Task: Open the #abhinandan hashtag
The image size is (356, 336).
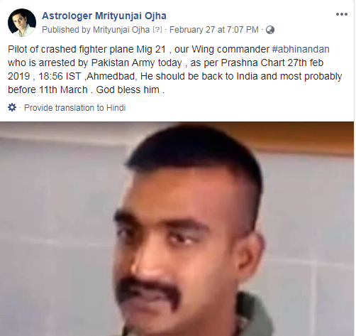Action: [301, 49]
